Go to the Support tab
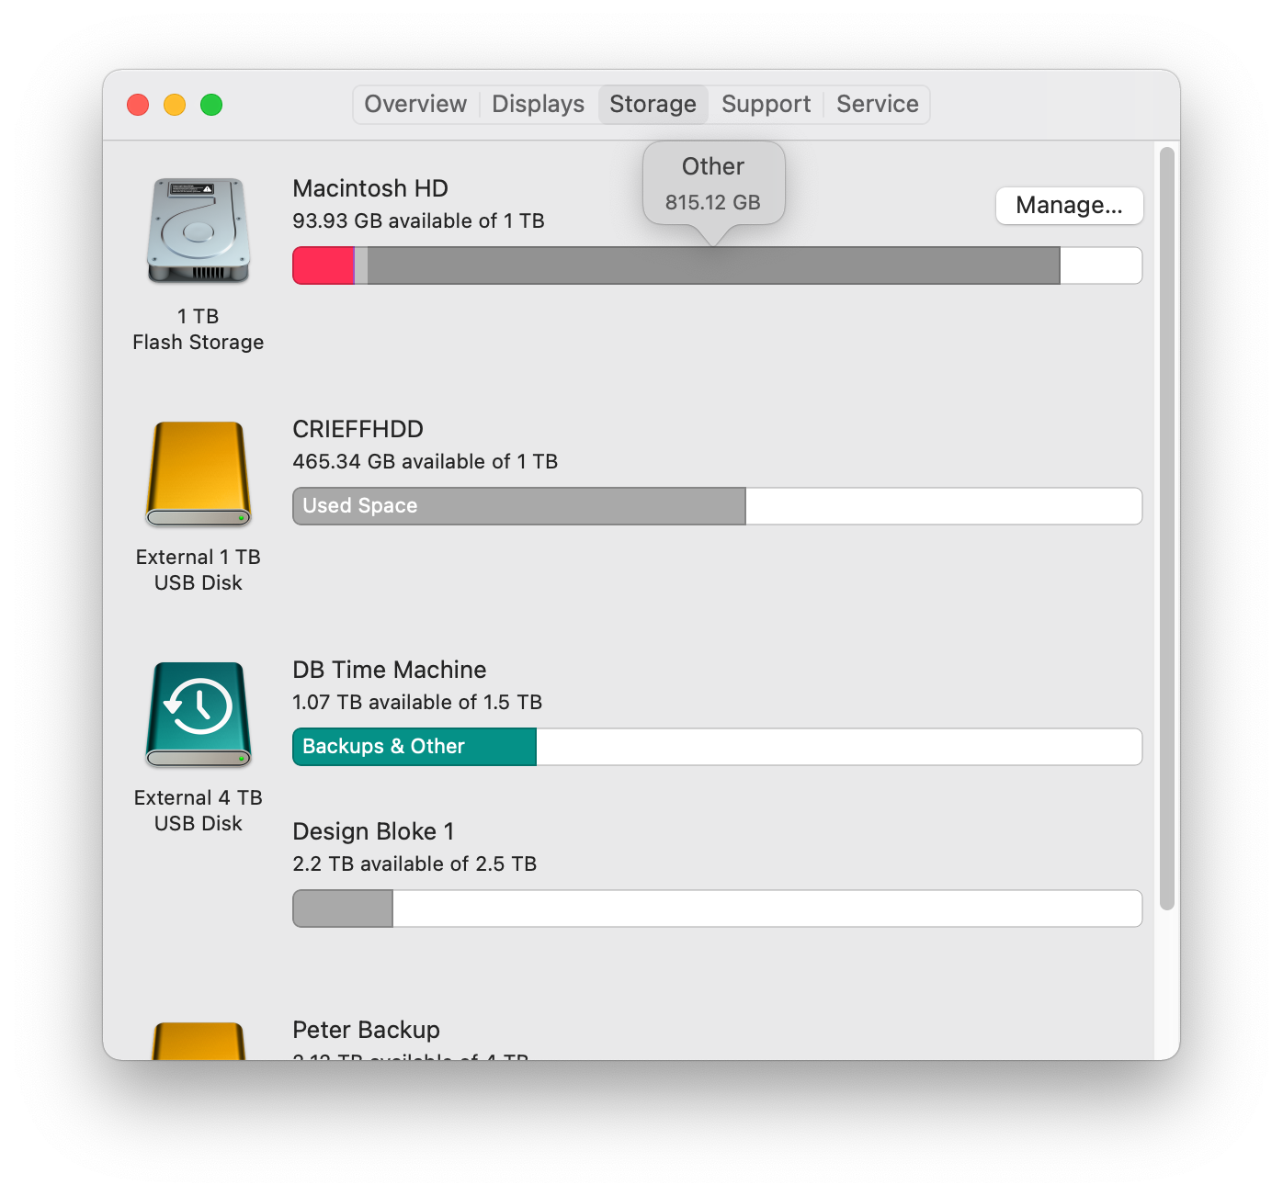Viewport: 1283px width, 1196px height. tap(766, 104)
